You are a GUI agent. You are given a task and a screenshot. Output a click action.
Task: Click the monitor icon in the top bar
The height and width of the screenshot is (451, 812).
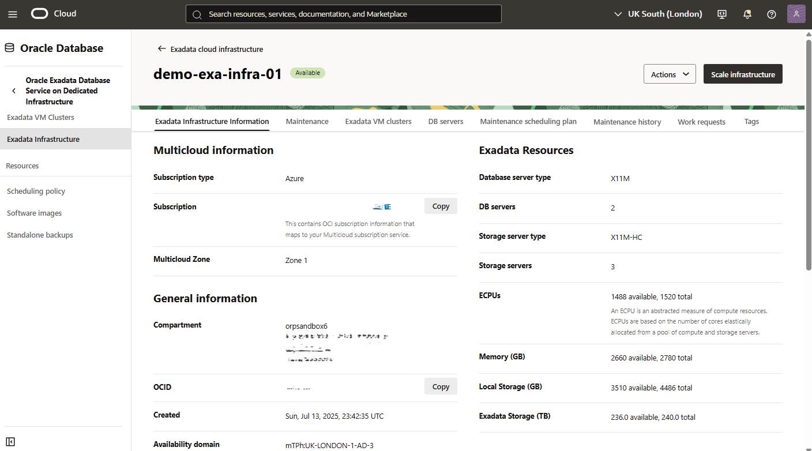point(721,14)
